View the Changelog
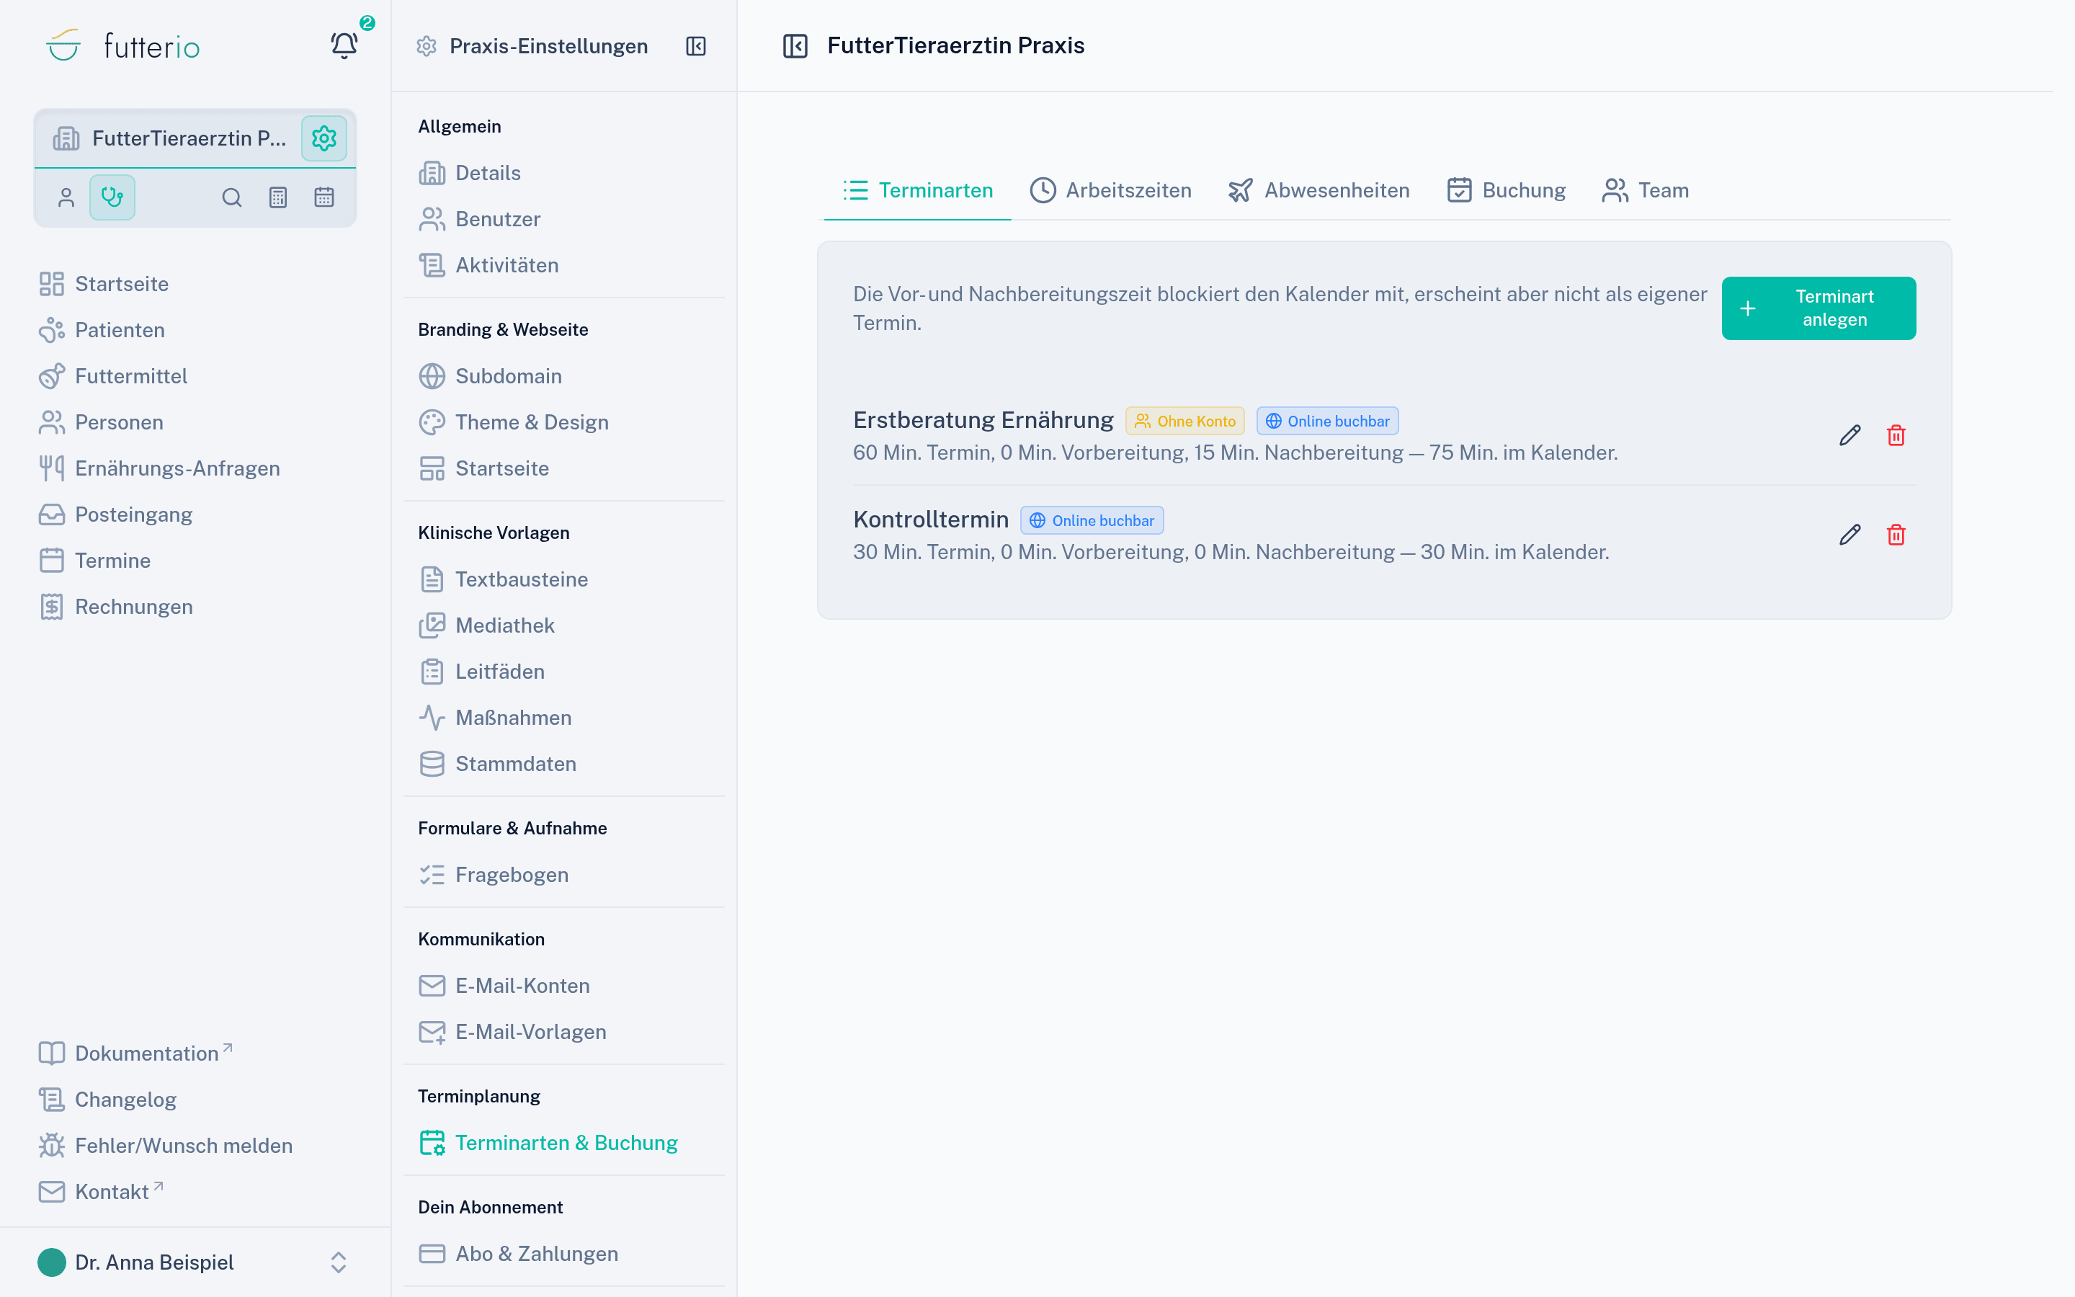The image size is (2075, 1297). pyautogui.click(x=108, y=1100)
